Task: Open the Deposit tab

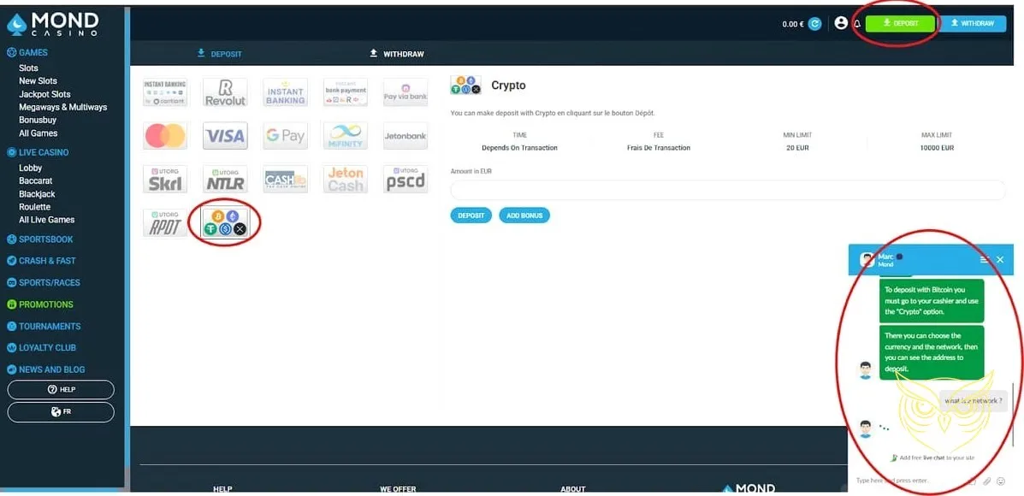Action: click(220, 54)
